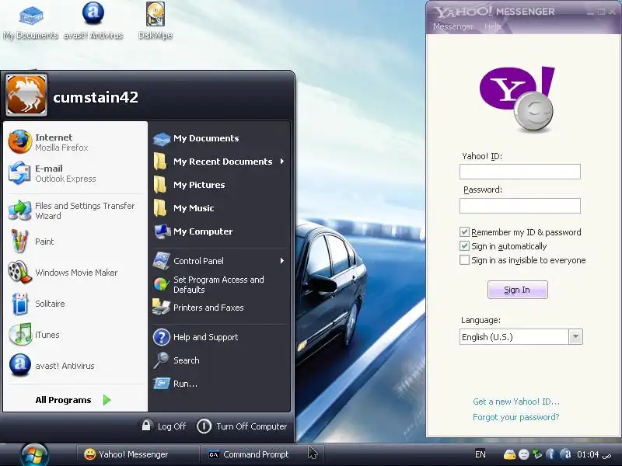Click the EN language bar indicator

(480, 454)
